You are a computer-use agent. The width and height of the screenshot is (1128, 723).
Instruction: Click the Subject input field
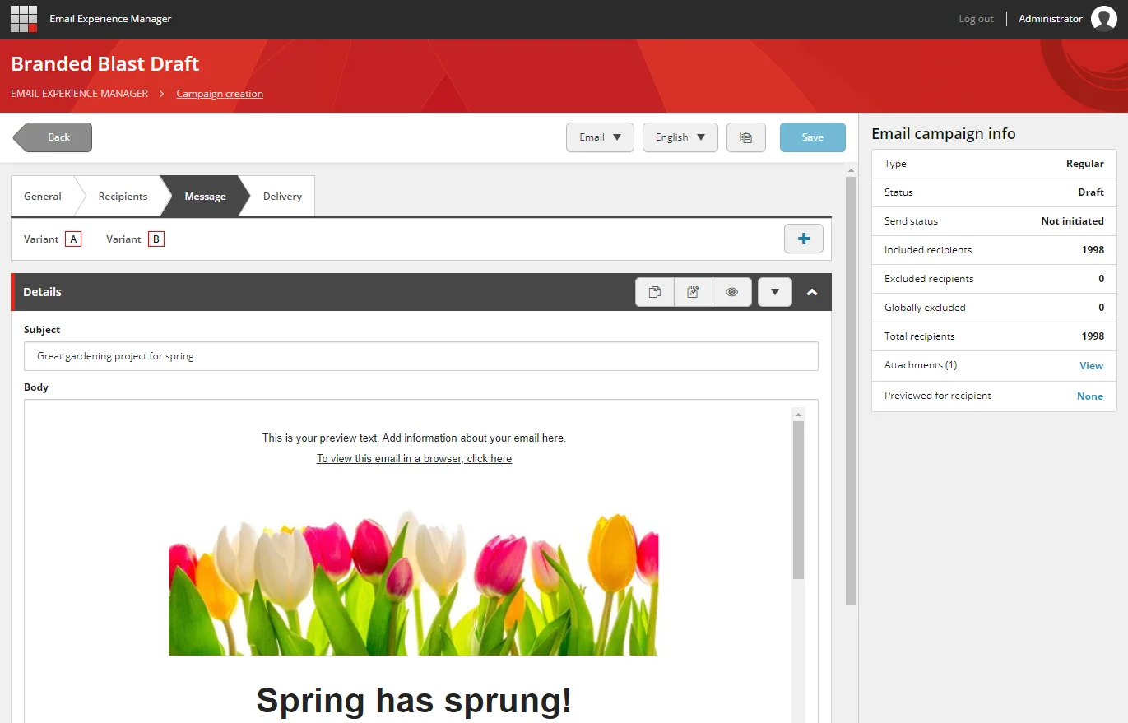tap(421, 356)
